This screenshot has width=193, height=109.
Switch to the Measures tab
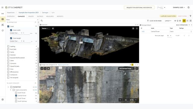(50, 16)
